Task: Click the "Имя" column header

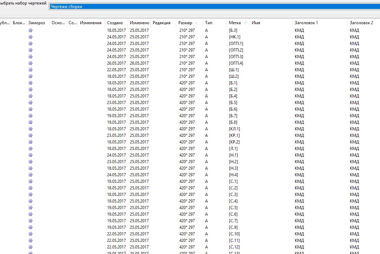Action: (256, 23)
